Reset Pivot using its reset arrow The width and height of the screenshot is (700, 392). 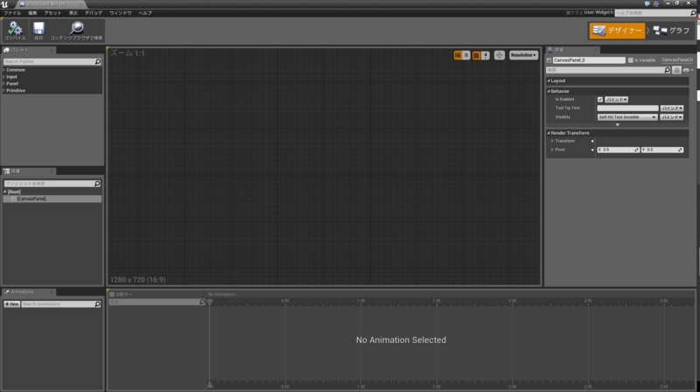[x=593, y=150]
